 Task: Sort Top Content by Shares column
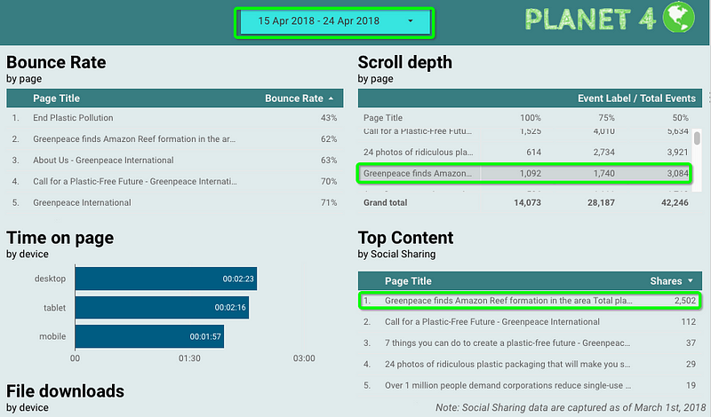point(666,281)
